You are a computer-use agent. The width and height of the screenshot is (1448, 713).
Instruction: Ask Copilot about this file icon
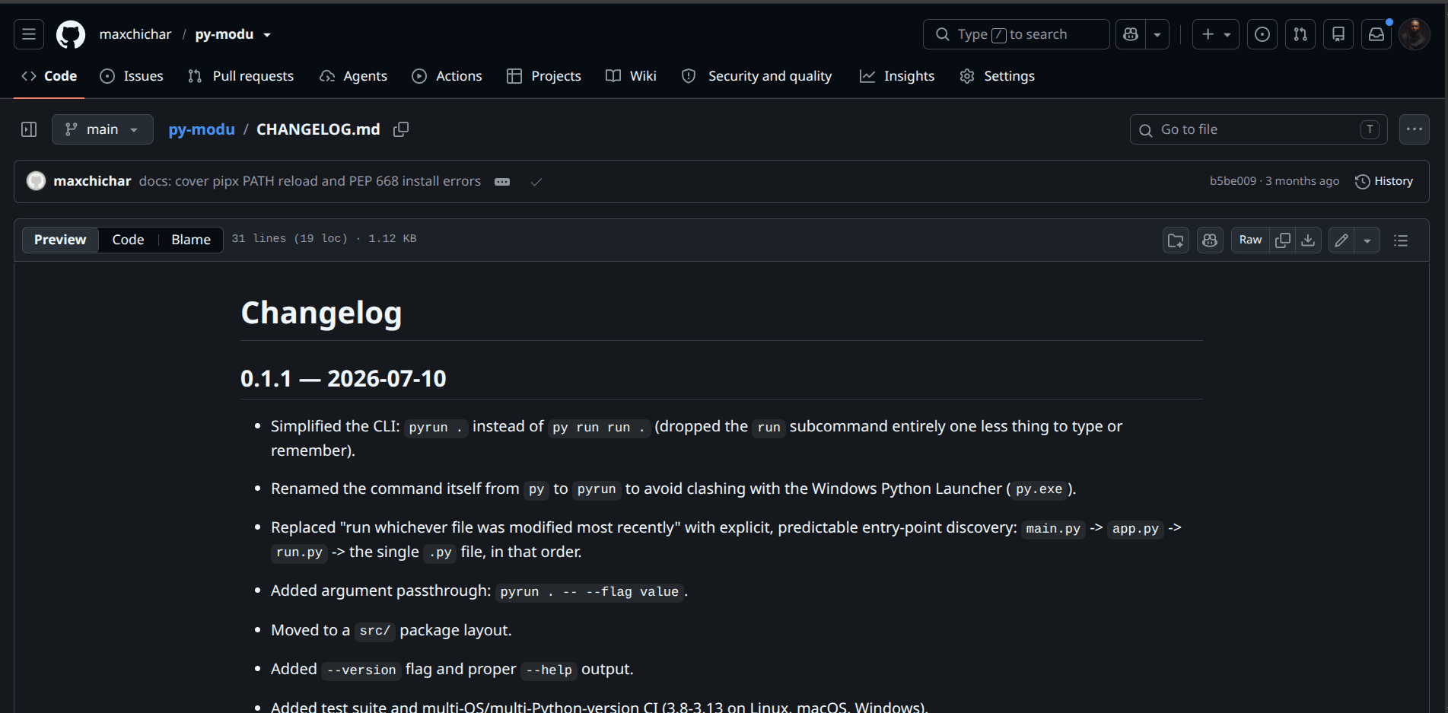pos(1210,240)
